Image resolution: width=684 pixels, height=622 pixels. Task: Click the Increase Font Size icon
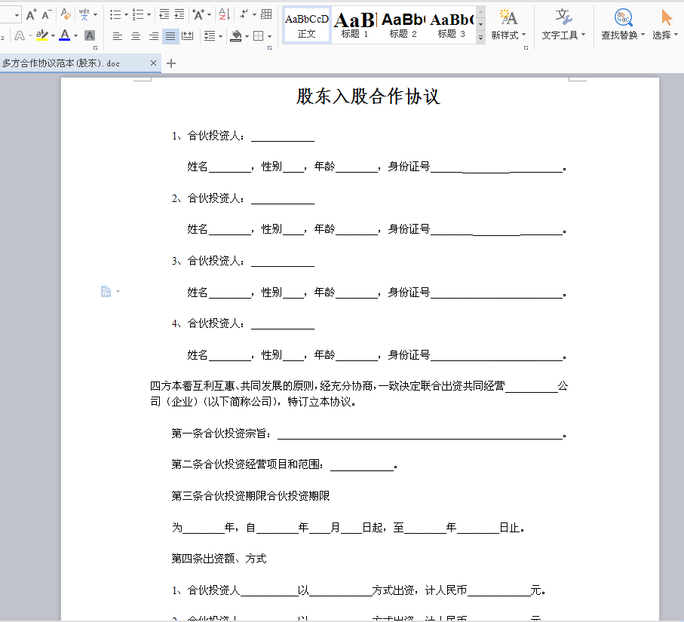[31, 15]
